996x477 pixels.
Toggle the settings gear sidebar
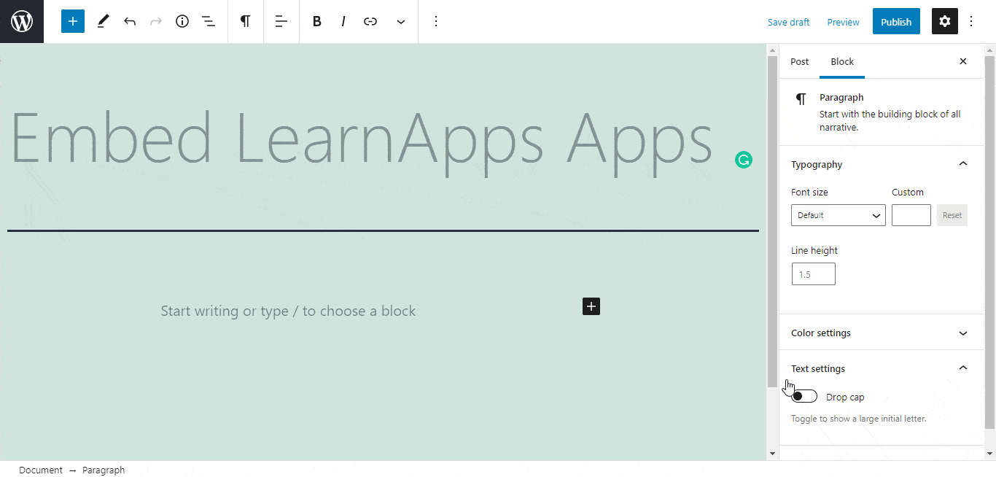(945, 21)
